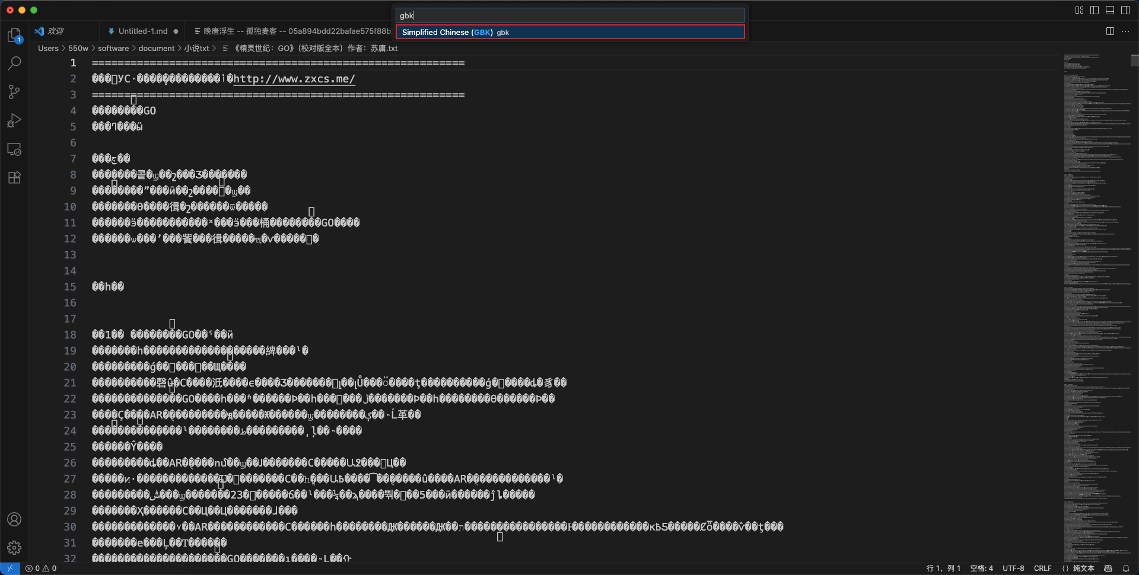The image size is (1139, 575).
Task: Open the Remote Explorer view
Action: (14, 149)
